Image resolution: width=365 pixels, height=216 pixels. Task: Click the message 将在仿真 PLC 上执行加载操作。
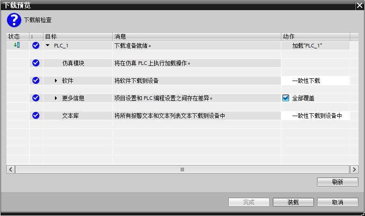coord(152,63)
